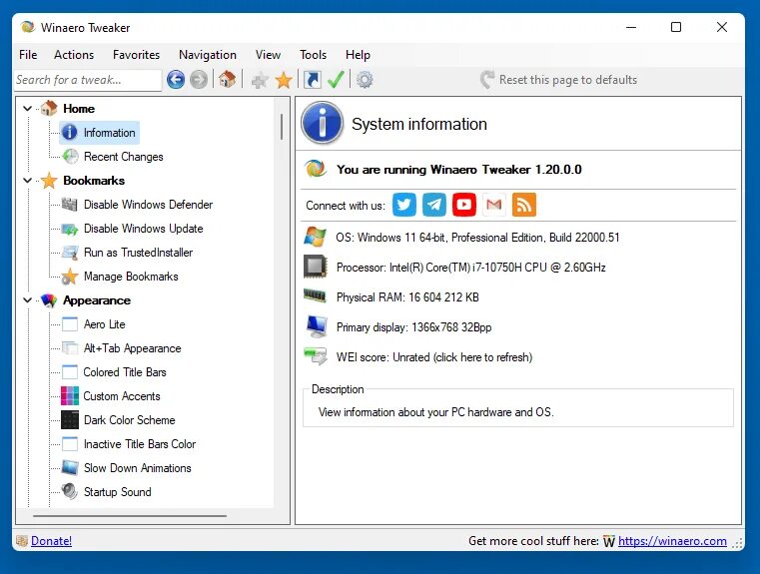The height and width of the screenshot is (574, 760).
Task: Select the Appearance category label
Action: coord(97,300)
